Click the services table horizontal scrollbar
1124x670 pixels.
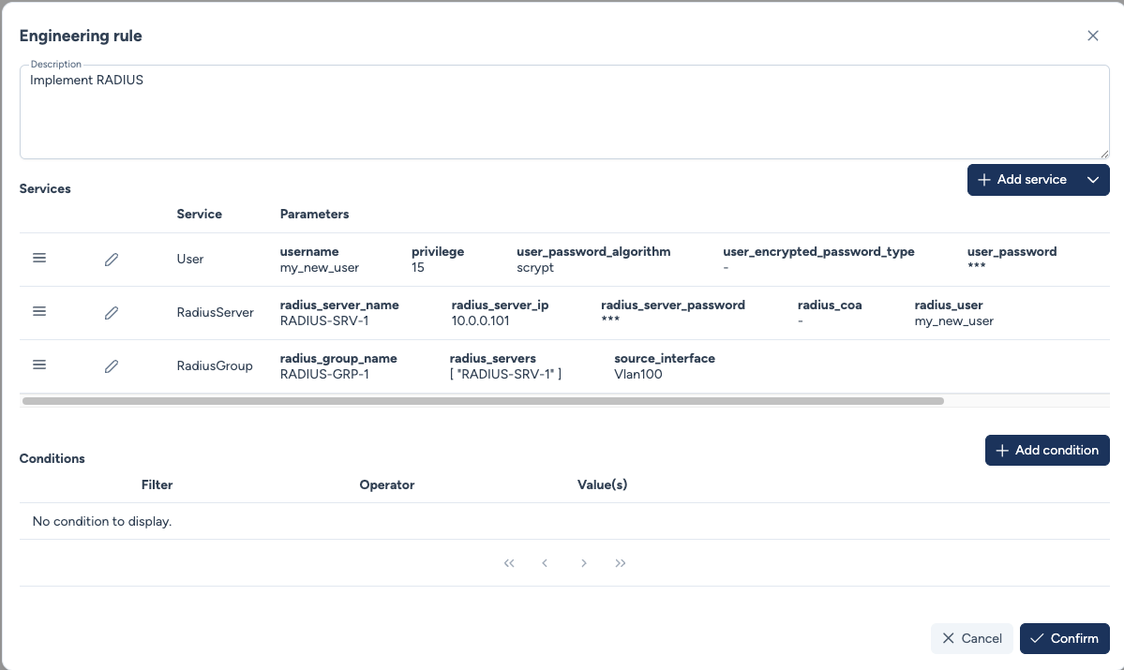(x=483, y=401)
